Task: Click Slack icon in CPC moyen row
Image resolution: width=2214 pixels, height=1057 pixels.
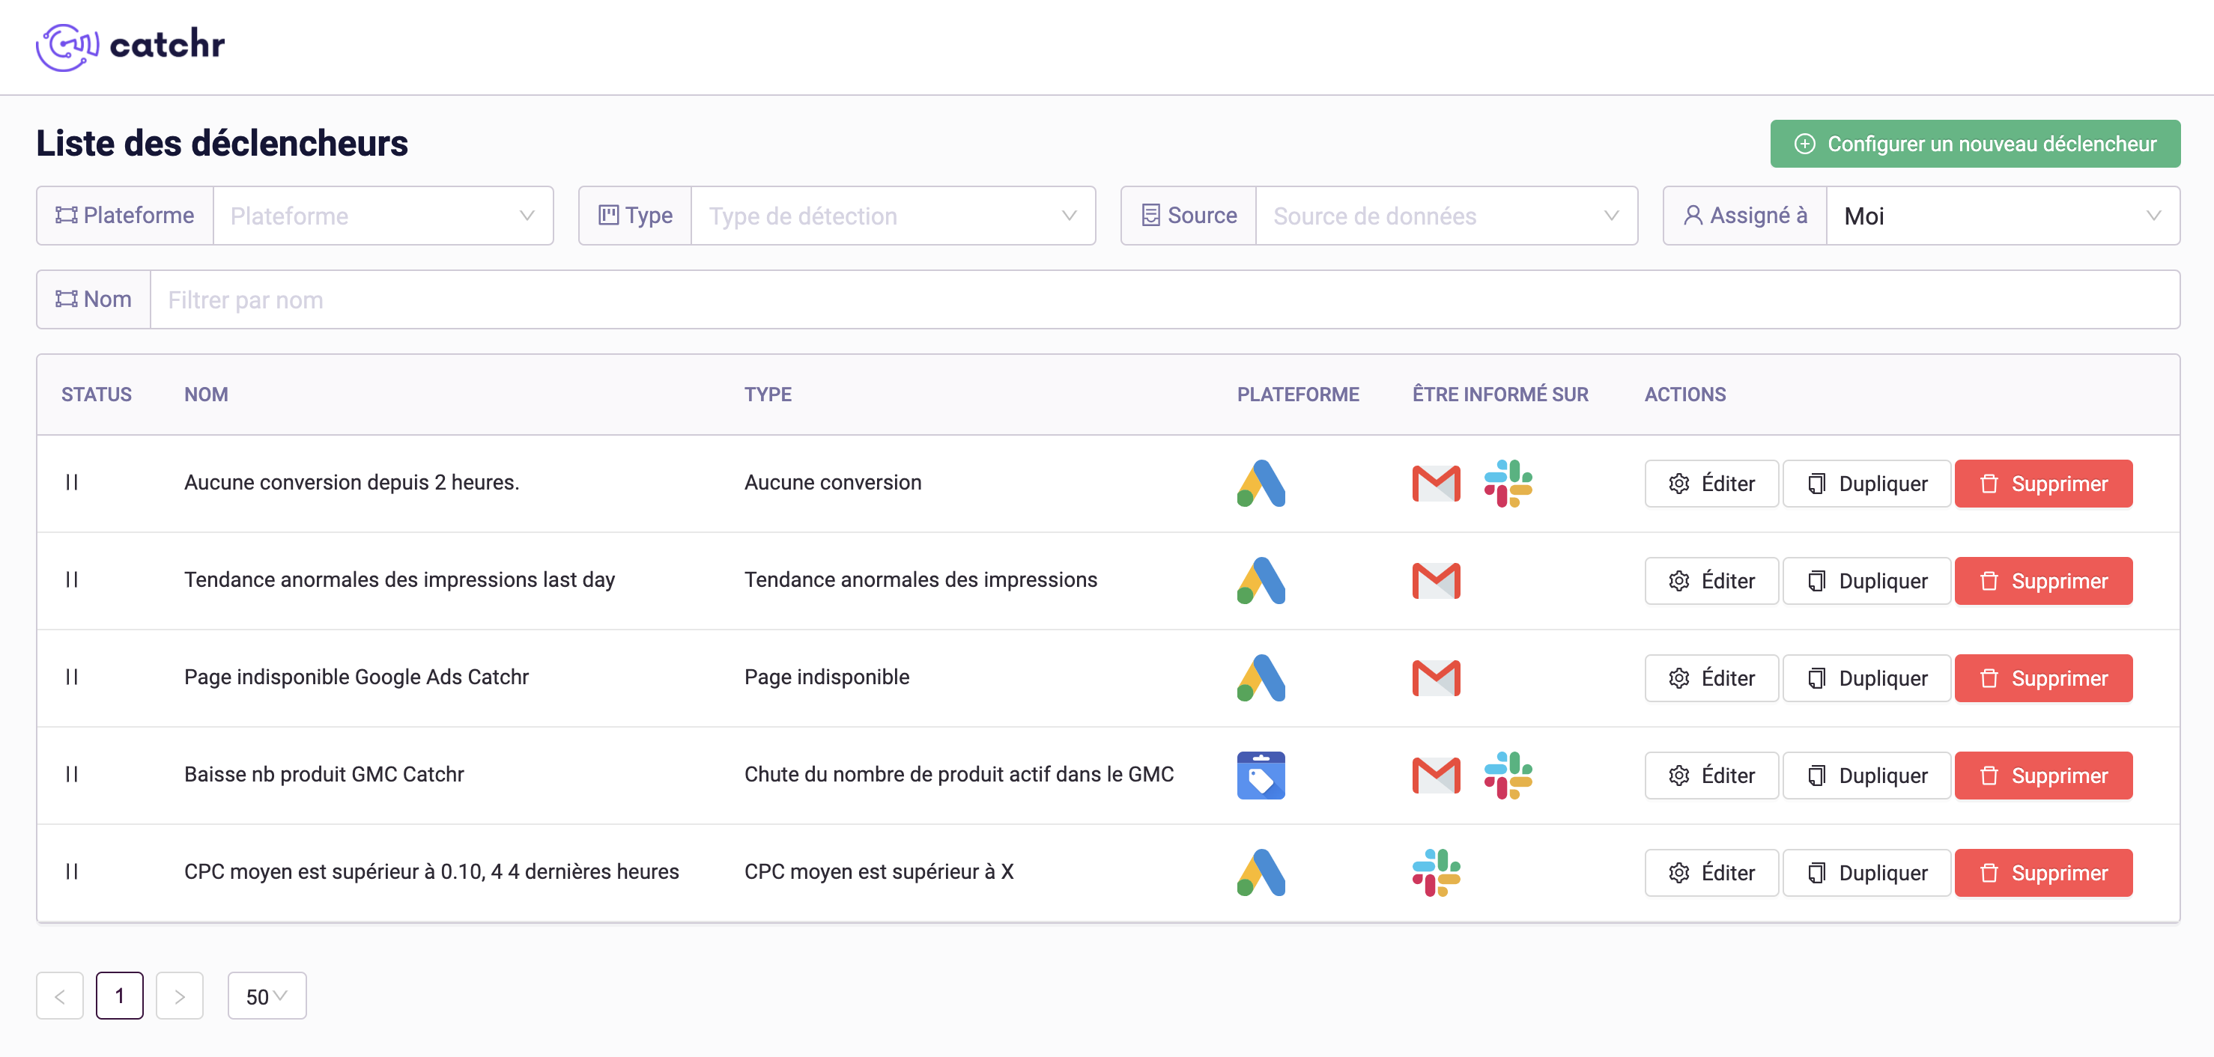Action: [x=1436, y=872]
